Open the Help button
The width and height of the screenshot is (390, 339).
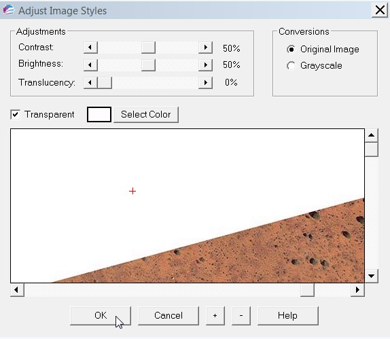pos(288,316)
